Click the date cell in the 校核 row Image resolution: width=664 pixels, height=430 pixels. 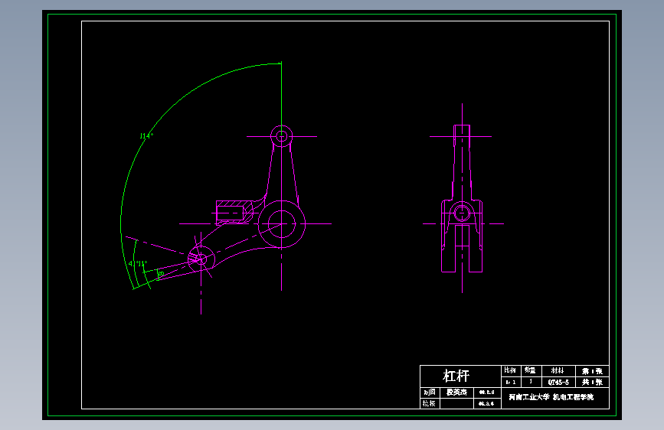(486, 403)
